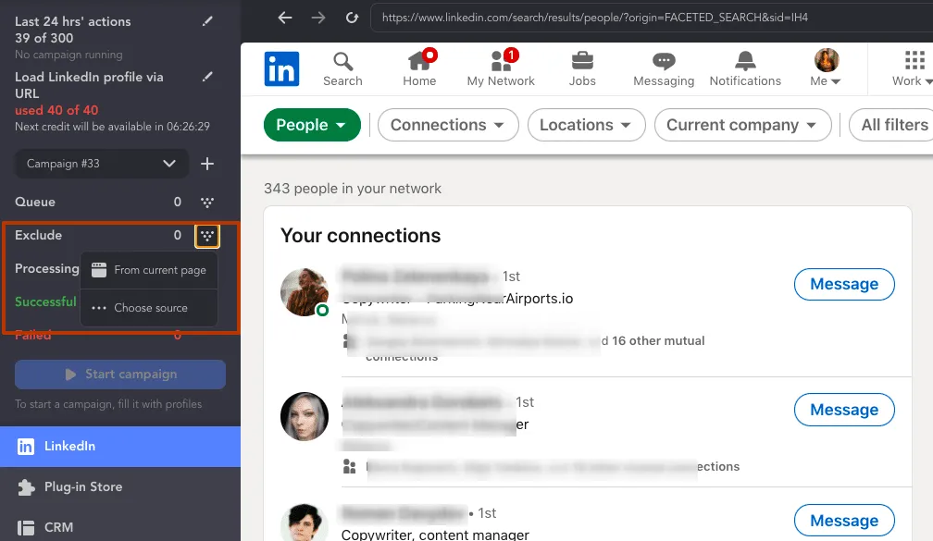Click the Successful status label
Image resolution: width=933 pixels, height=541 pixels.
point(46,302)
